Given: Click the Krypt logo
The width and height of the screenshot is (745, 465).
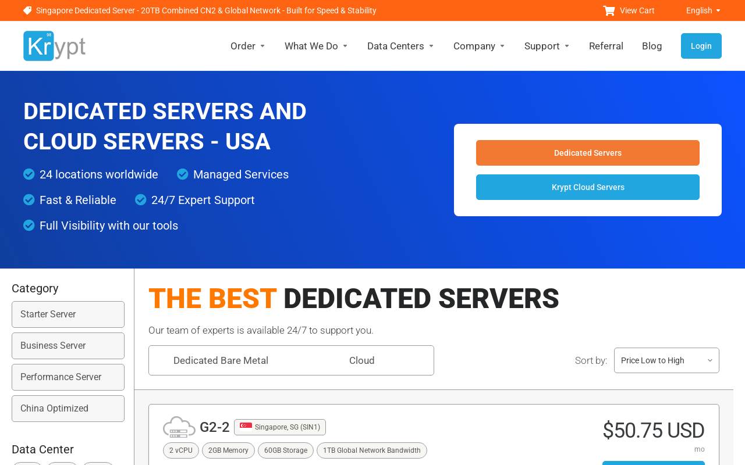Looking at the screenshot, I should click(55, 46).
